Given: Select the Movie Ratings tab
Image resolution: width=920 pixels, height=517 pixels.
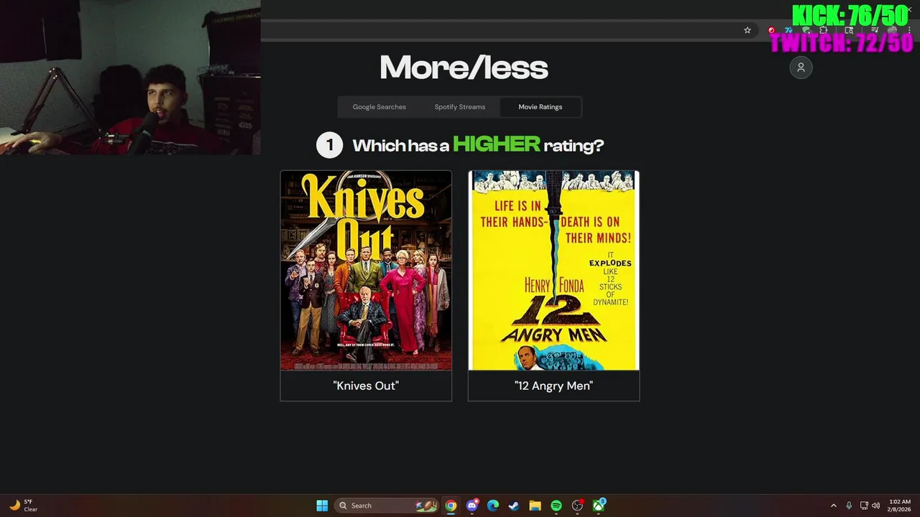Looking at the screenshot, I should click(540, 107).
